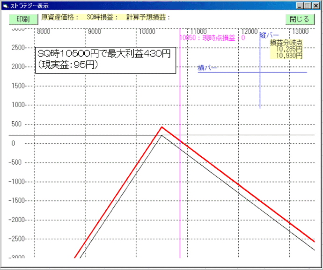Image resolution: width=323 pixels, height=270 pixels.
Task: Click y-axis label -2000
Action: (x=17, y=220)
